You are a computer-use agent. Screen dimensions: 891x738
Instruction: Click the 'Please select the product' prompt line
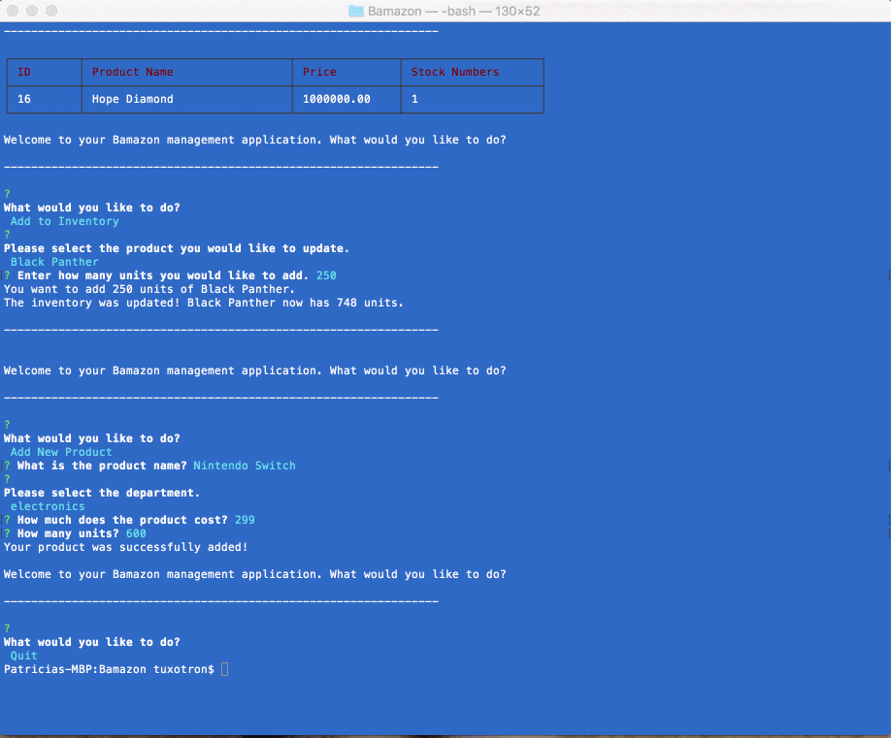(x=177, y=248)
